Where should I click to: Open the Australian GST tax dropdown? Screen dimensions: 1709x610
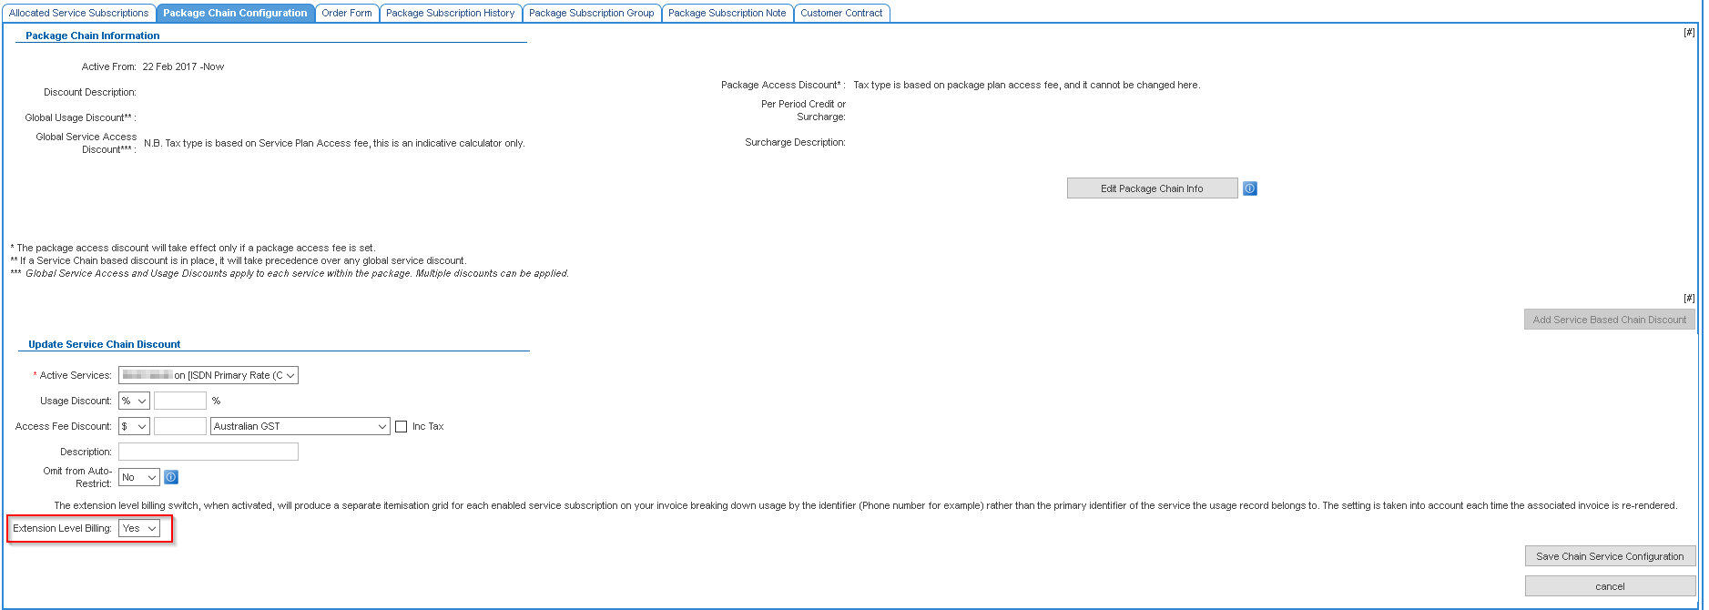click(x=300, y=426)
